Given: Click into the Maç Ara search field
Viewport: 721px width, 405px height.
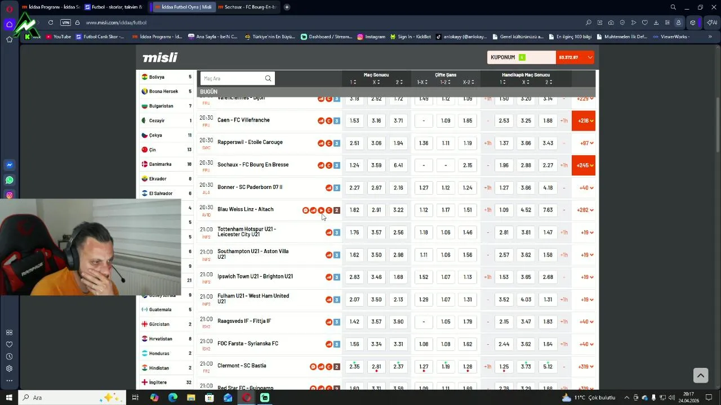Looking at the screenshot, I should pos(232,78).
